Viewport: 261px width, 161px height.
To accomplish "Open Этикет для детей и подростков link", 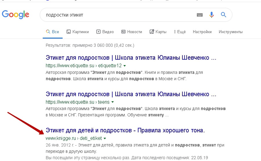I will (125, 130).
